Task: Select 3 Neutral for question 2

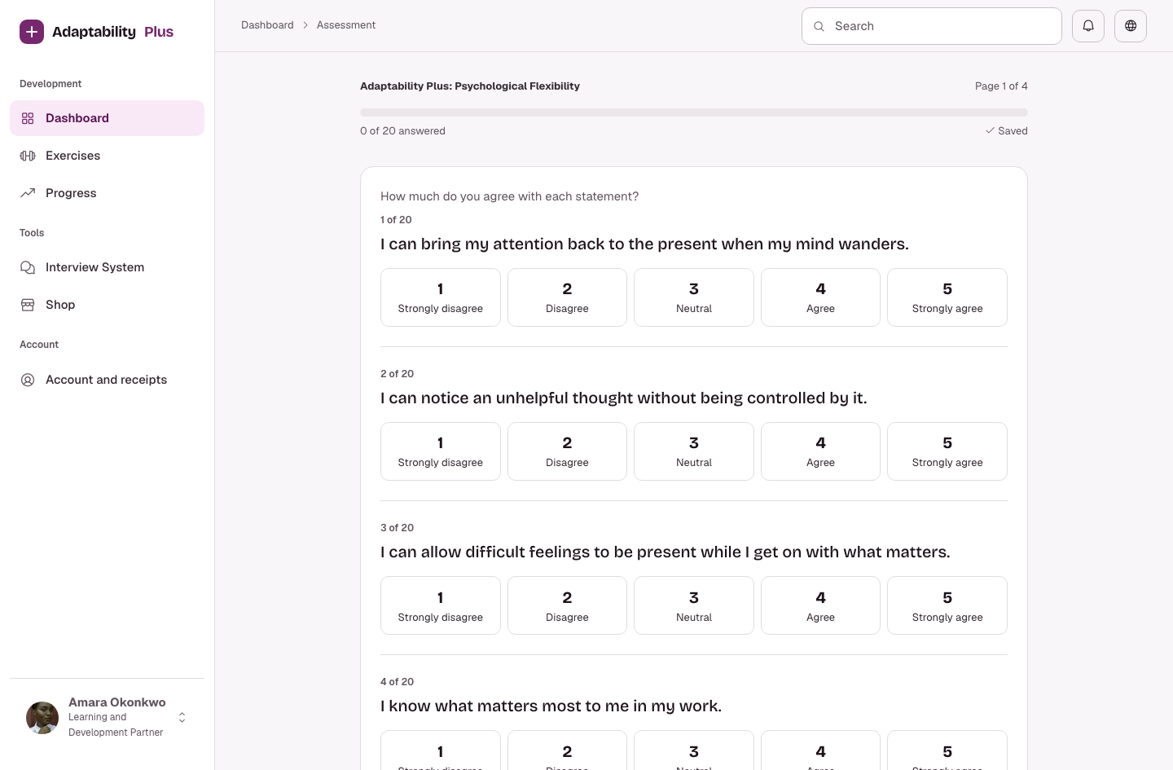Action: [694, 451]
